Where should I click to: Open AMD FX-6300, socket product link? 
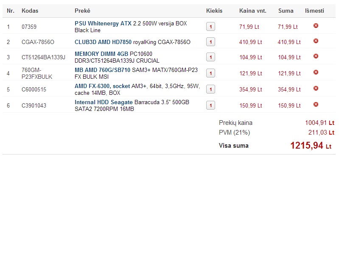click(x=102, y=86)
